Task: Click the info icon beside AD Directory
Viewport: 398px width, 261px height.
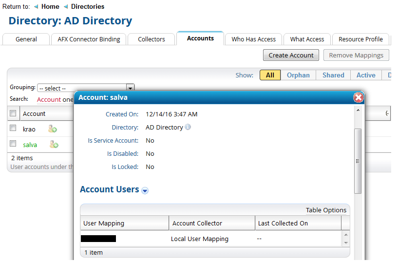Action: point(188,128)
